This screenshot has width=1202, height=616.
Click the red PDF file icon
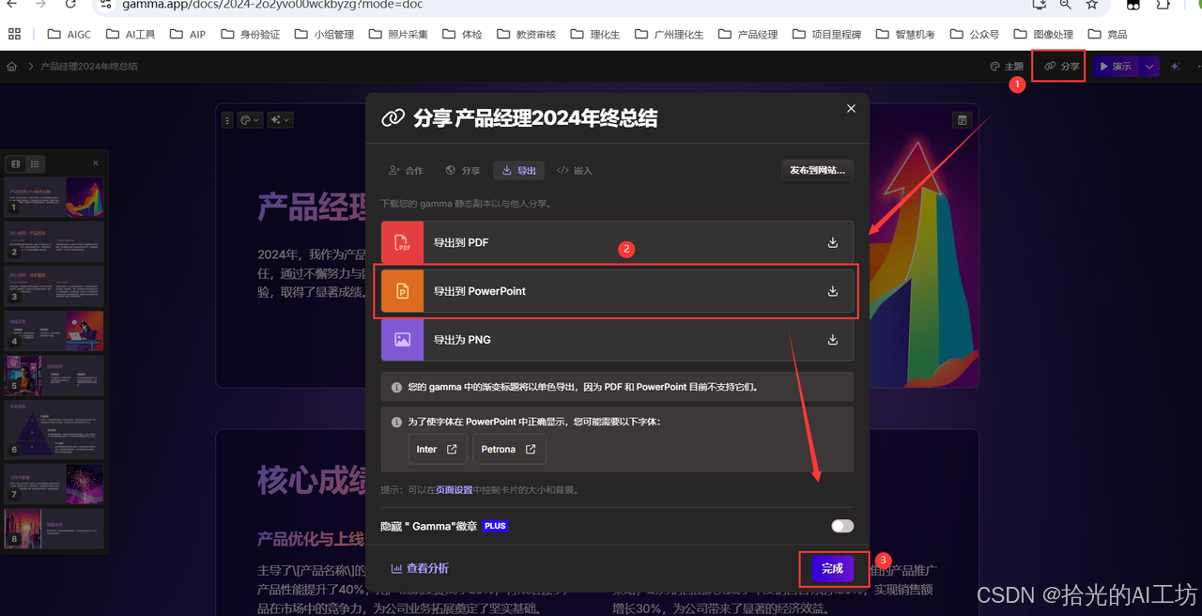403,242
